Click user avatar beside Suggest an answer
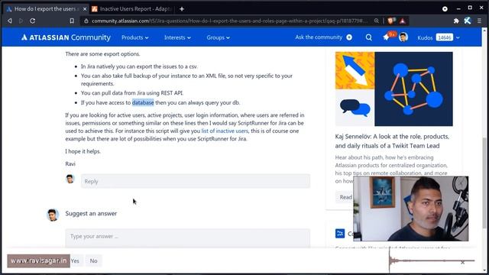The image size is (489, 275). point(53,215)
